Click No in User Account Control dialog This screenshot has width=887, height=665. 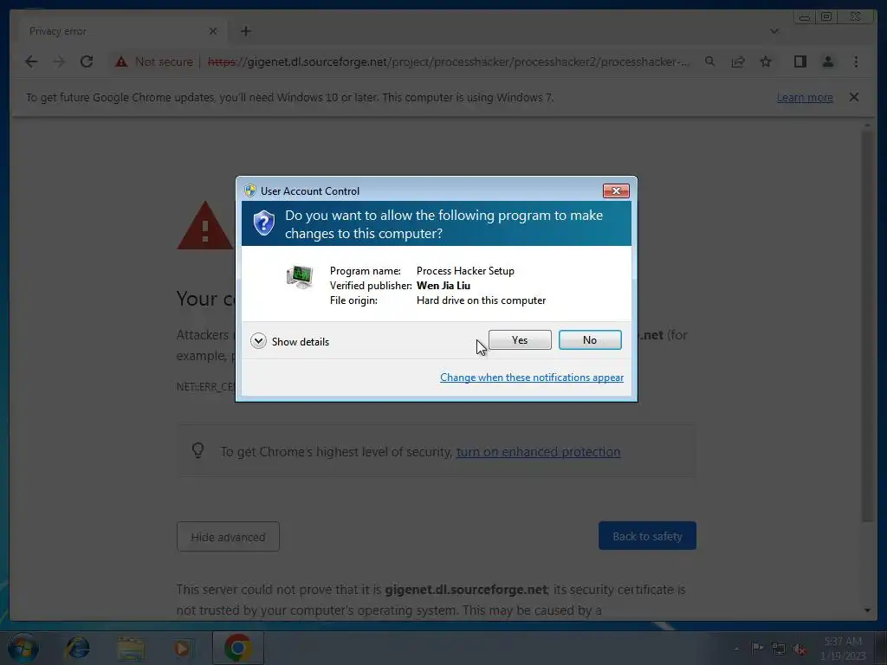tap(589, 339)
